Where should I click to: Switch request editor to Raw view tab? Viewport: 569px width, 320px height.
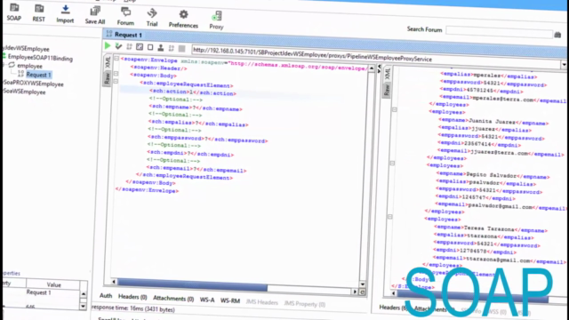pos(107,78)
